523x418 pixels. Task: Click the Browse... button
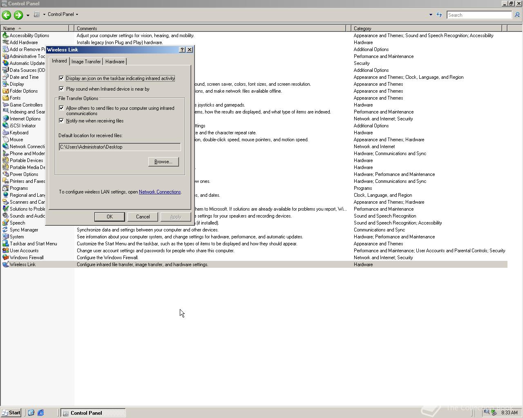pos(163,162)
